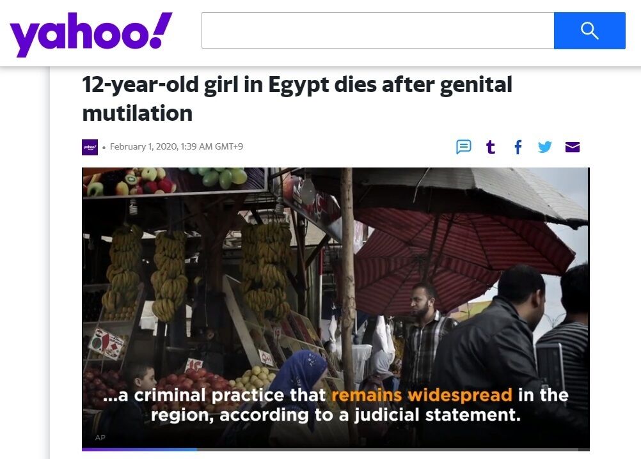641x459 pixels.
Task: Click the February 1, 2020 timestamp
Action: click(176, 146)
